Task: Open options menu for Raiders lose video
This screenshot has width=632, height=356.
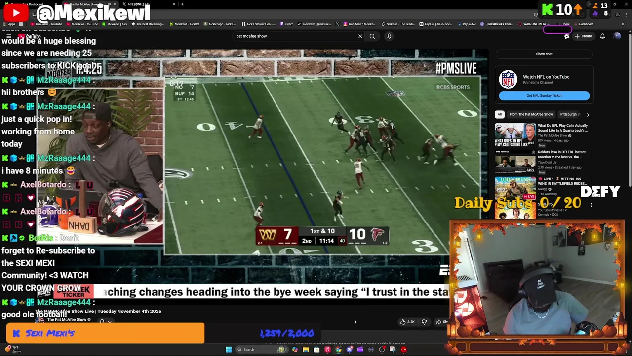Action: click(x=592, y=153)
